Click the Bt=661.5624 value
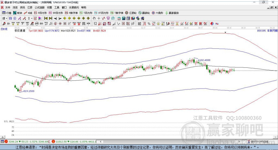 [99, 31]
